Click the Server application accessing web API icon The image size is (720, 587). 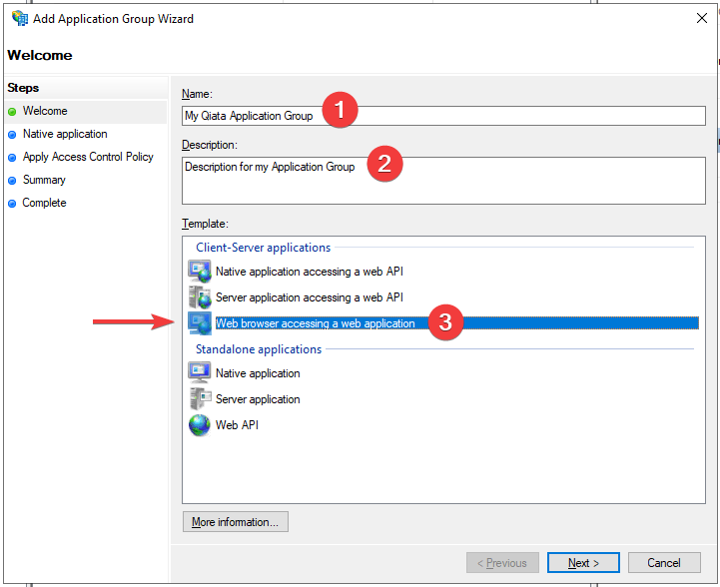[x=200, y=296]
